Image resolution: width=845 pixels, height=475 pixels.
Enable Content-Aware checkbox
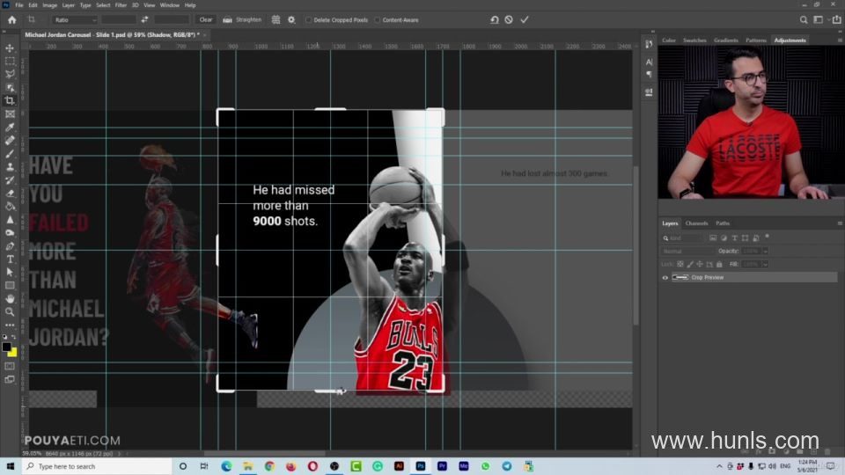378,20
